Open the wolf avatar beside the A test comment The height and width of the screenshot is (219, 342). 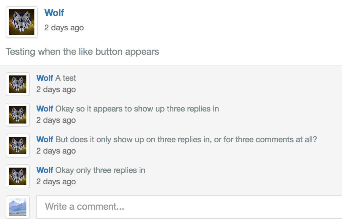tap(18, 84)
